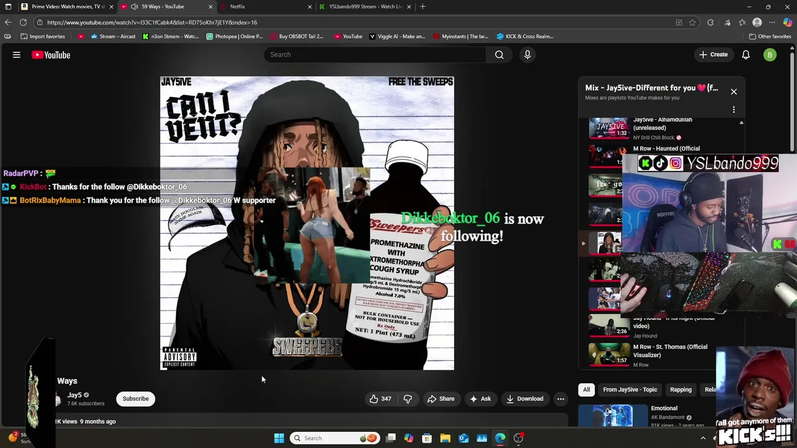
Task: Open the Stream – Aircast bookmark
Action: coord(113,37)
